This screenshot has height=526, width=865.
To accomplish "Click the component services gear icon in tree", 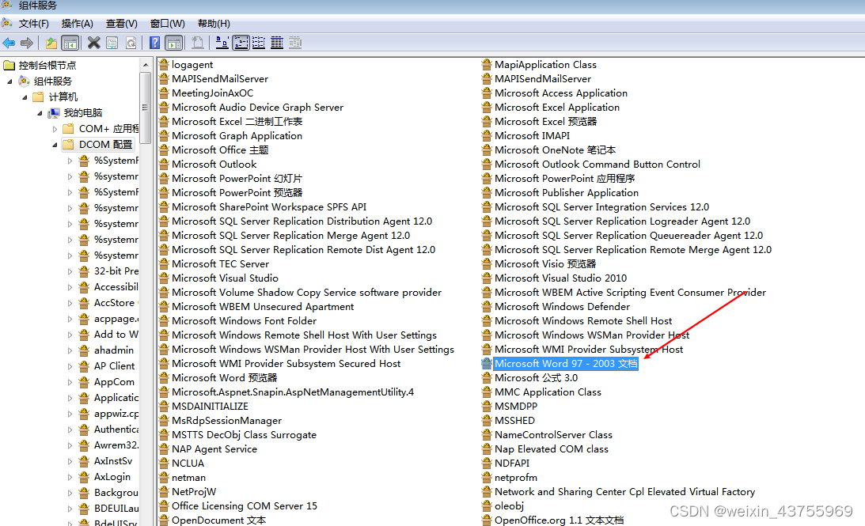I will [24, 81].
